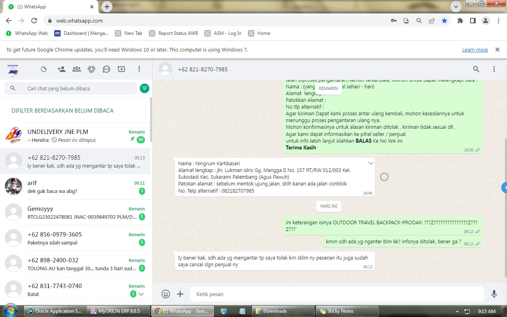Click UNDELIVERY JNE PLM group avatar
This screenshot has height=317, width=507.
click(x=13, y=136)
